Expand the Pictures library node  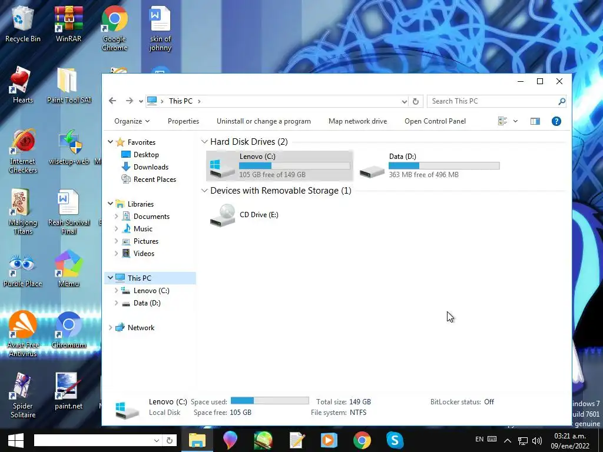[x=116, y=241]
